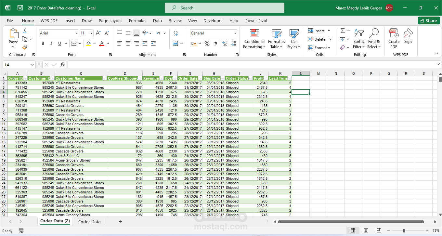The image size is (442, 236).
Task: Click the Save disk icon in title bar
Action: (20, 8)
